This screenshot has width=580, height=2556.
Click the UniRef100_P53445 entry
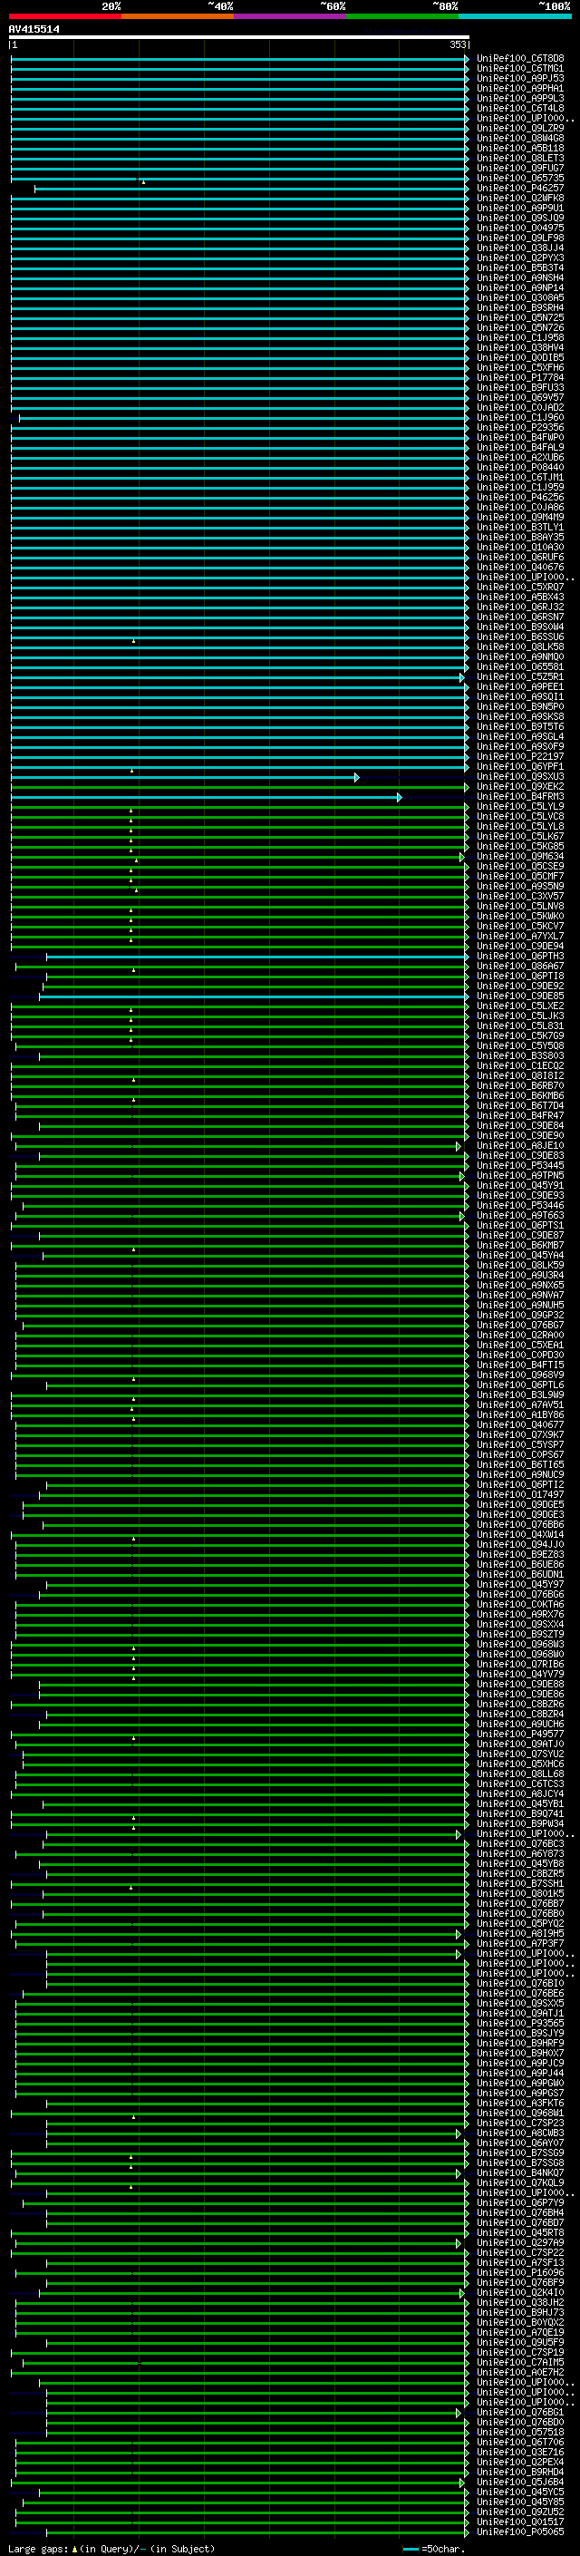[520, 1166]
